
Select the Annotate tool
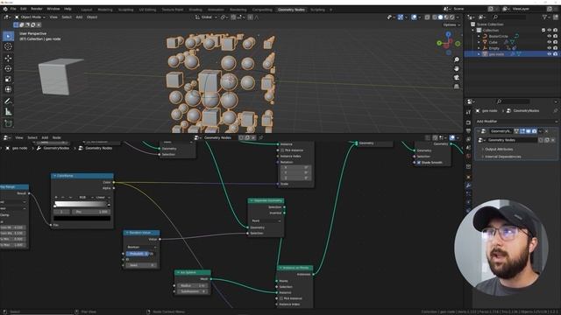tap(8, 101)
